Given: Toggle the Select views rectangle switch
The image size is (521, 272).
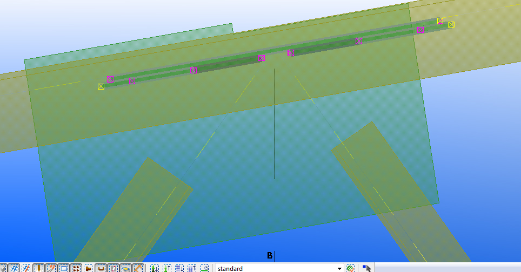Looking at the screenshot, I should coord(63,268).
